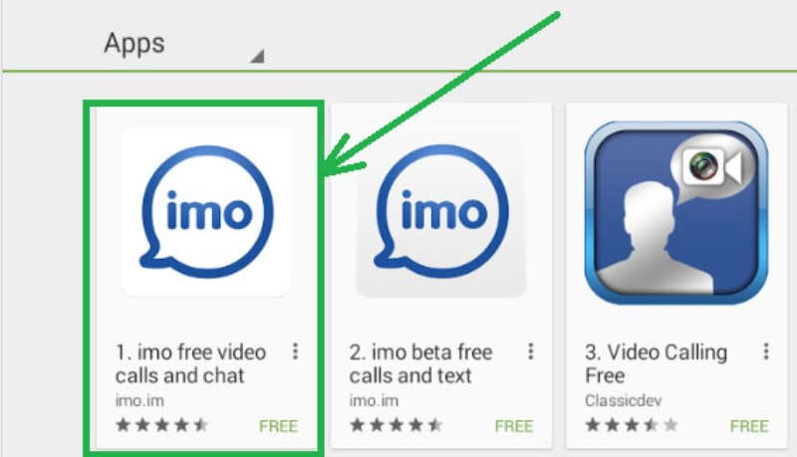Expand the Apps category dropdown

tap(183, 45)
